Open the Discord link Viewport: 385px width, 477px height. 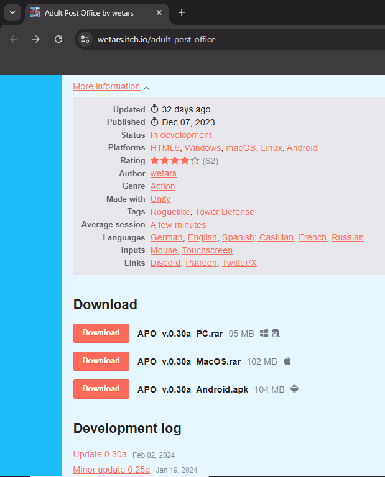(x=165, y=263)
